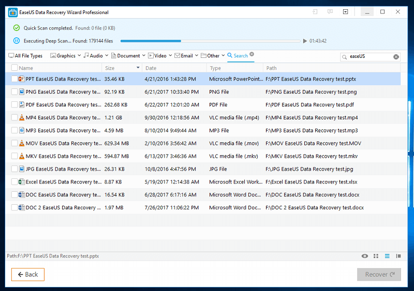Image resolution: width=414 pixels, height=291 pixels.
Task: Select the All File Types filter
Action: point(25,56)
